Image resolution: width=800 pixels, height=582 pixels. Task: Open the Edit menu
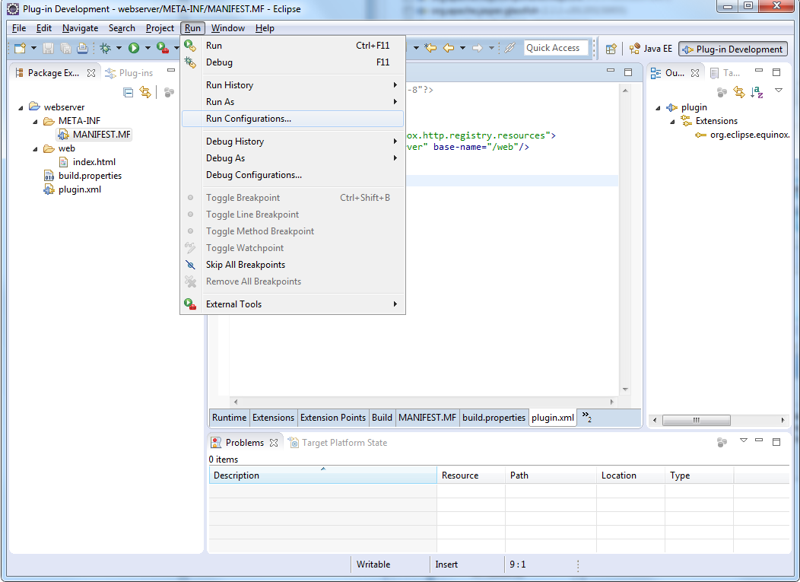tap(44, 28)
